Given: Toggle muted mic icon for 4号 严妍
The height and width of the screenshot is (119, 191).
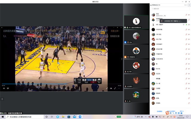Looking at the screenshot, I should click(x=186, y=39).
